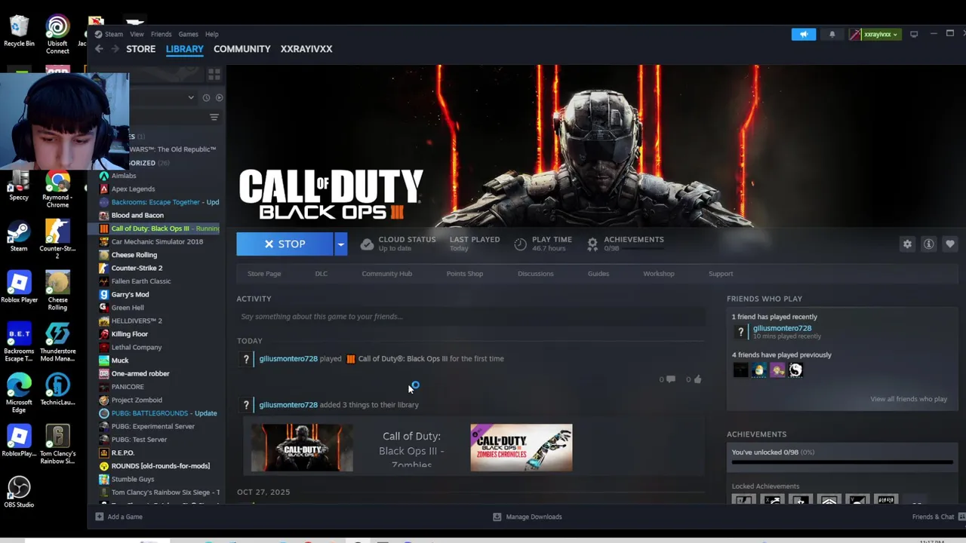Image resolution: width=966 pixels, height=543 pixels.
Task: Open TechnicLauncher desktop shortcut
Action: (57, 389)
